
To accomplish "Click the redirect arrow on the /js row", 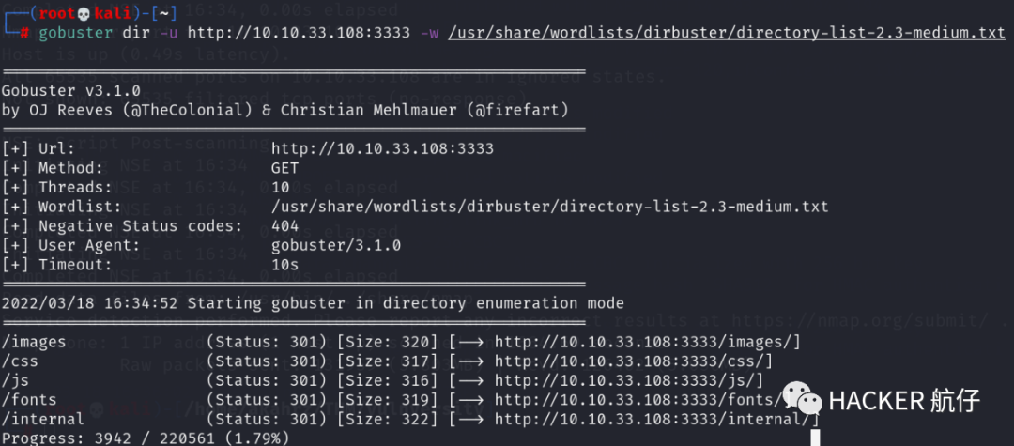I will click(469, 380).
